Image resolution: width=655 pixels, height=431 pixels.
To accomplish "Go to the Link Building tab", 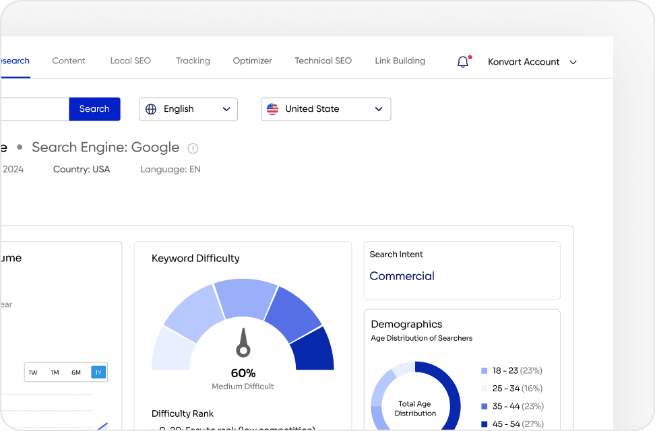I will click(x=400, y=61).
